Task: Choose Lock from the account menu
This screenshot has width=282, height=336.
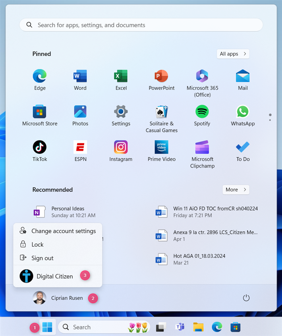Action: pos(58,245)
